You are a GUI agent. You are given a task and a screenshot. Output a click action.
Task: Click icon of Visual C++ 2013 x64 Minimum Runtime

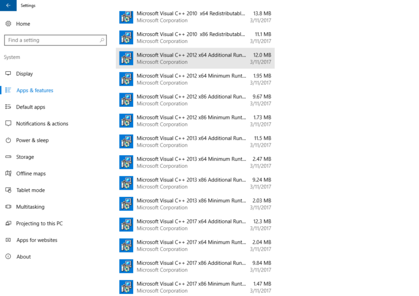tap(126, 162)
